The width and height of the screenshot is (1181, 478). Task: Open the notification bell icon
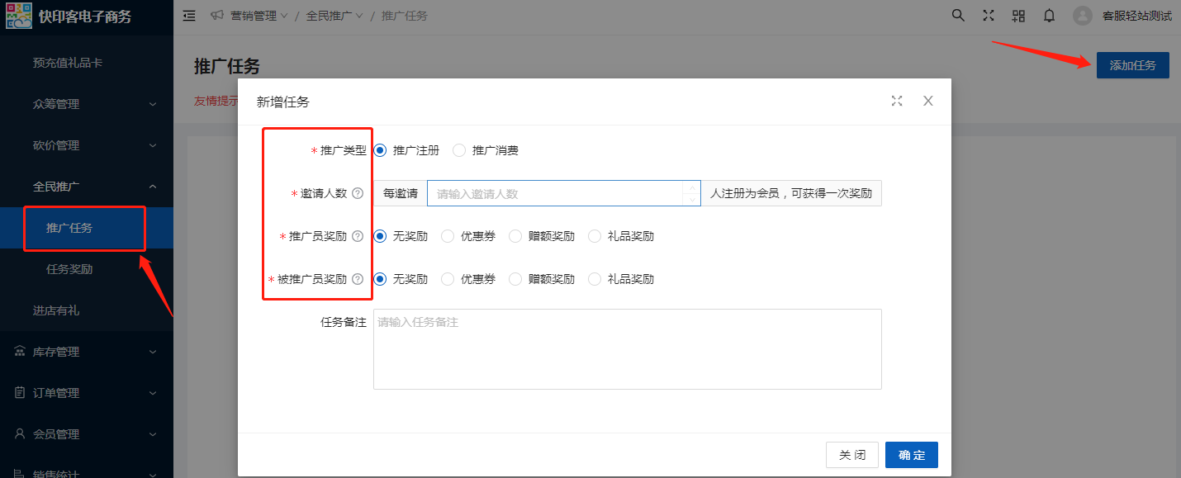(1049, 16)
